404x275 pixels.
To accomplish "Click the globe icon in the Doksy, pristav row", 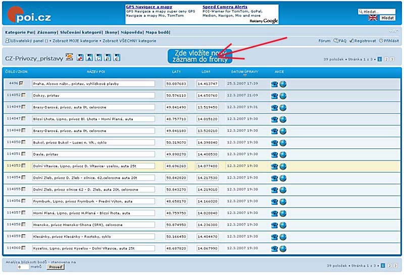I will tap(283, 96).
